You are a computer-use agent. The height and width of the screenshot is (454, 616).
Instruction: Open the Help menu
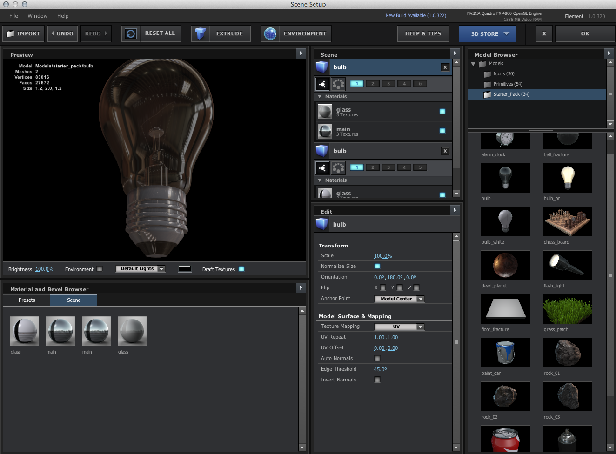pos(63,16)
